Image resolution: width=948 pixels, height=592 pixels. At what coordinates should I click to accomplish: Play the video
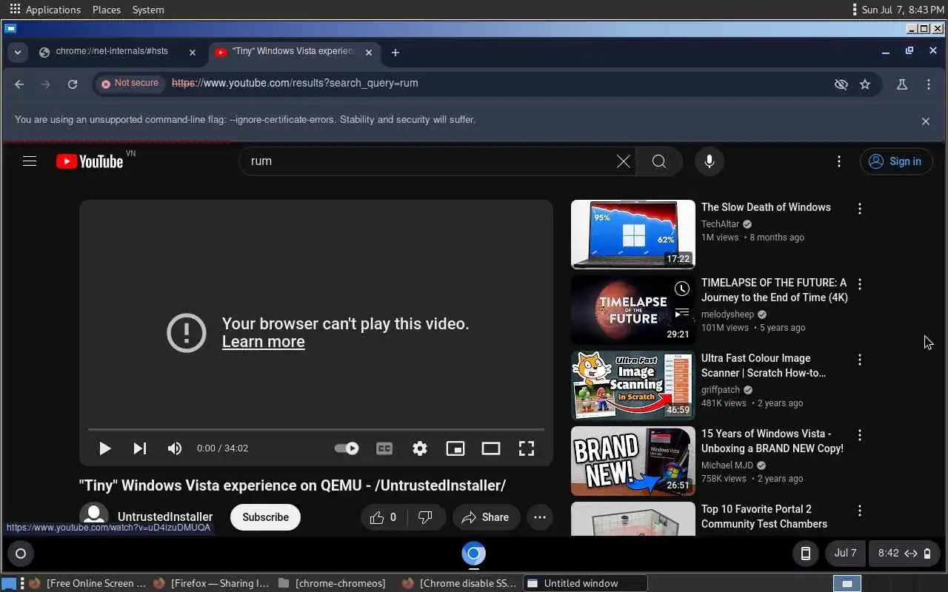click(x=105, y=448)
